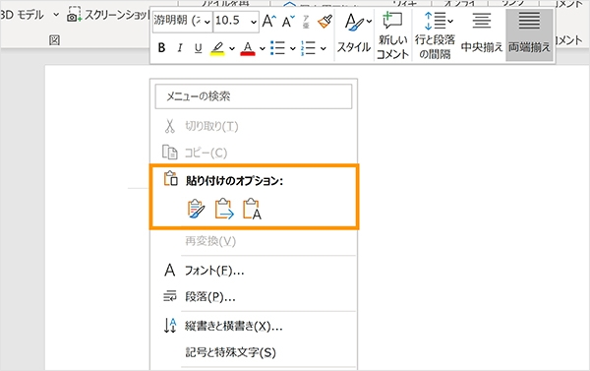Open 行と段落の間隔 line spacing options
The height and width of the screenshot is (371, 590).
tap(435, 35)
